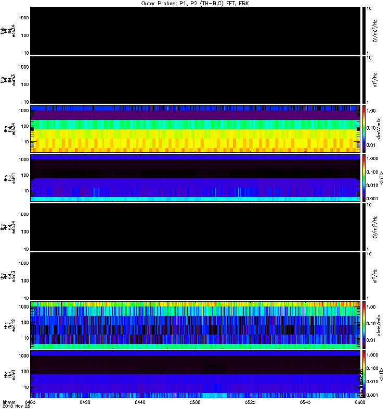Click the 1.00 color bar value of thc fbk edc12

tap(371, 306)
